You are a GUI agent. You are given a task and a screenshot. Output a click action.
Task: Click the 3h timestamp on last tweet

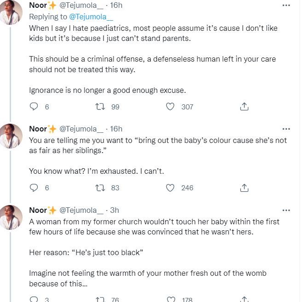(114, 210)
